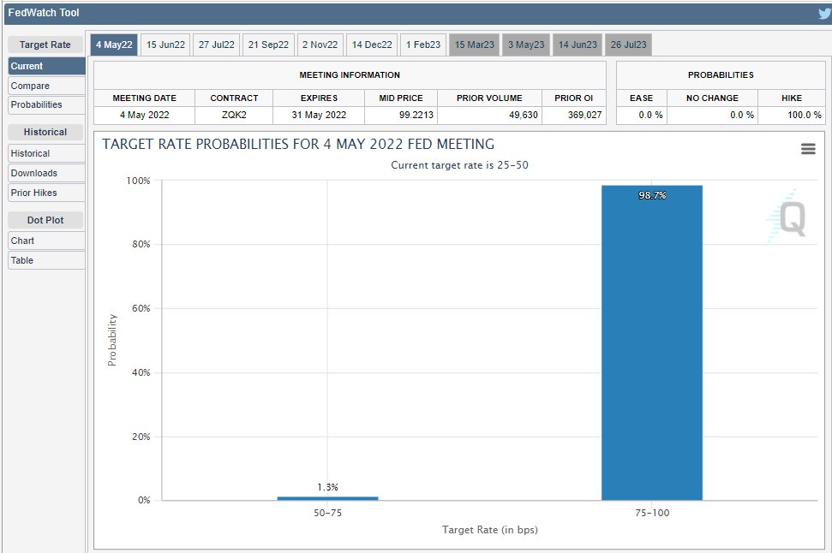Switch to the 15 Jun22 tab

[165, 45]
